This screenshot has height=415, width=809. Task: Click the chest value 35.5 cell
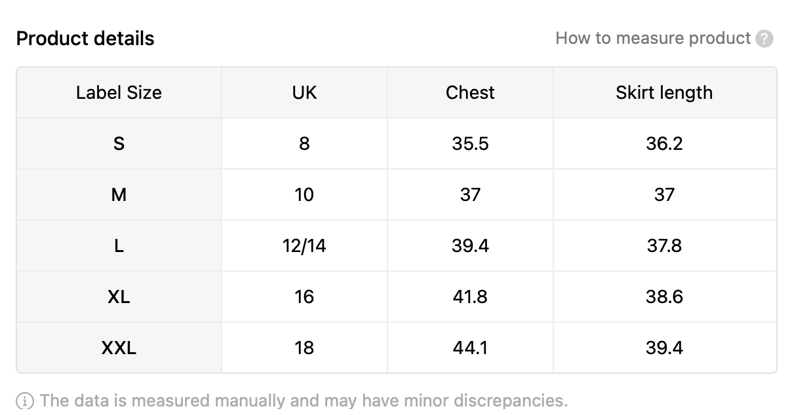[x=470, y=143]
